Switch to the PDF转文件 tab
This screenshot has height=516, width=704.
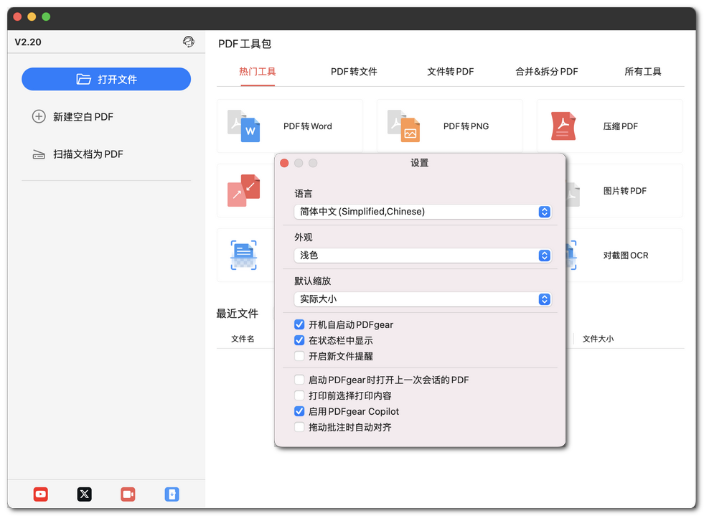(x=353, y=72)
